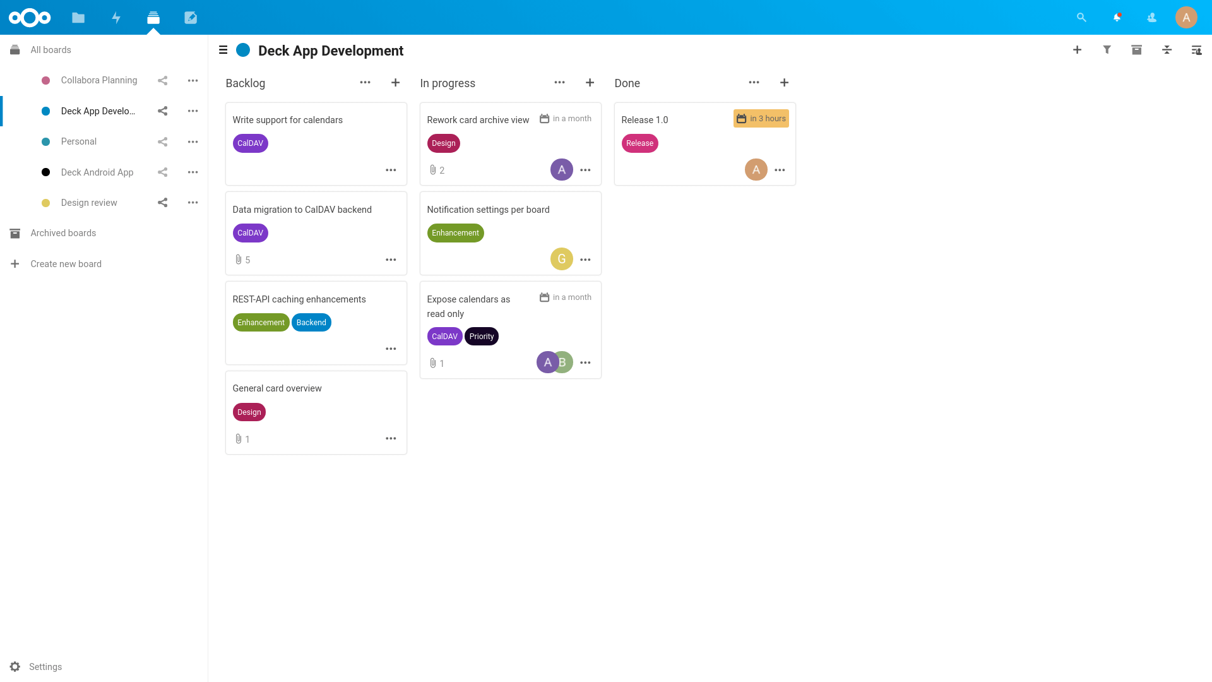
Task: Click the Nextcloud search icon
Action: tap(1081, 18)
